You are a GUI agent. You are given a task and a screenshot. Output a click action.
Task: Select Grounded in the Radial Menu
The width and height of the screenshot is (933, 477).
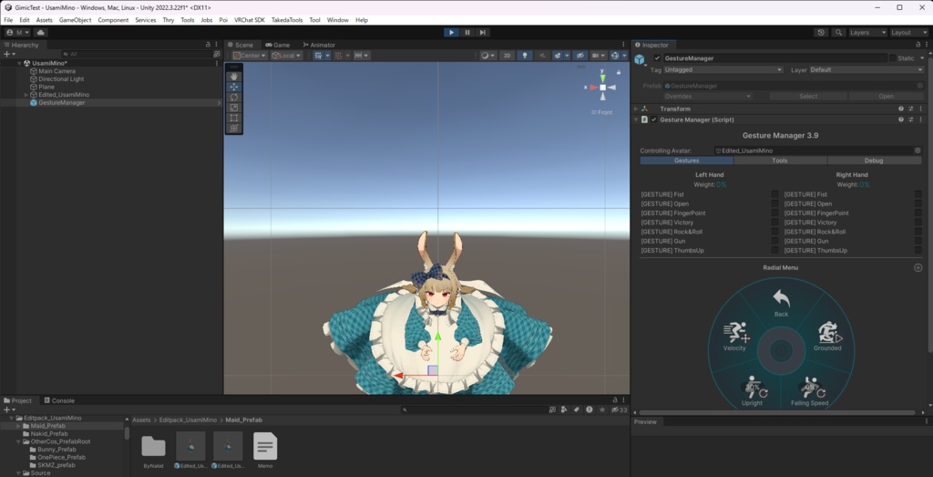(x=827, y=337)
